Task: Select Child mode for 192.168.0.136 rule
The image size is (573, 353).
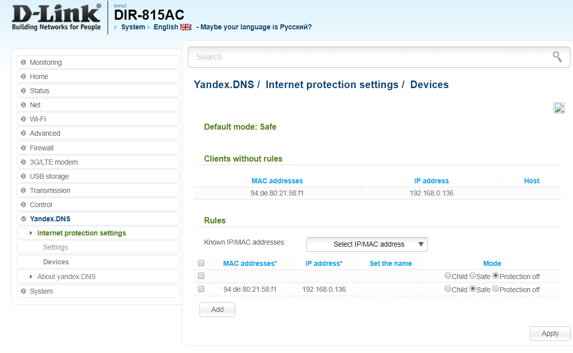Action: [x=448, y=289]
